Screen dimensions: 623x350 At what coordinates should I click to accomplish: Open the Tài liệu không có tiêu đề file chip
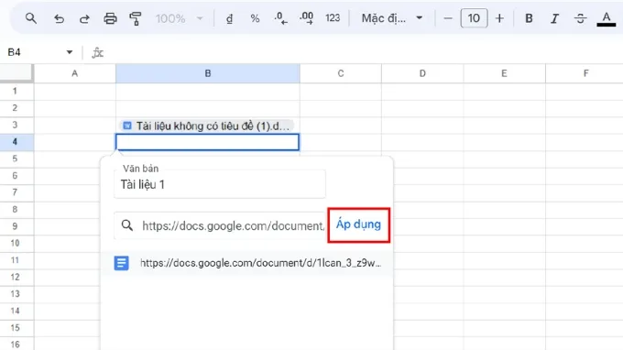click(207, 126)
